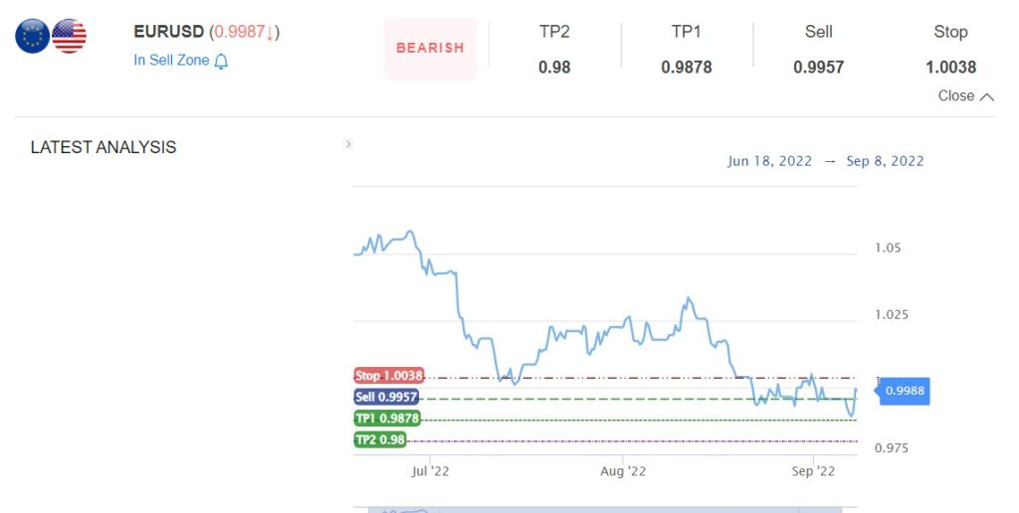Click the EURUSD pair title

coord(169,31)
